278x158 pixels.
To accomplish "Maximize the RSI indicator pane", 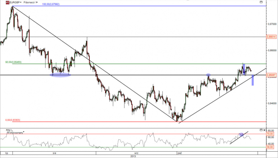I will (261, 130).
